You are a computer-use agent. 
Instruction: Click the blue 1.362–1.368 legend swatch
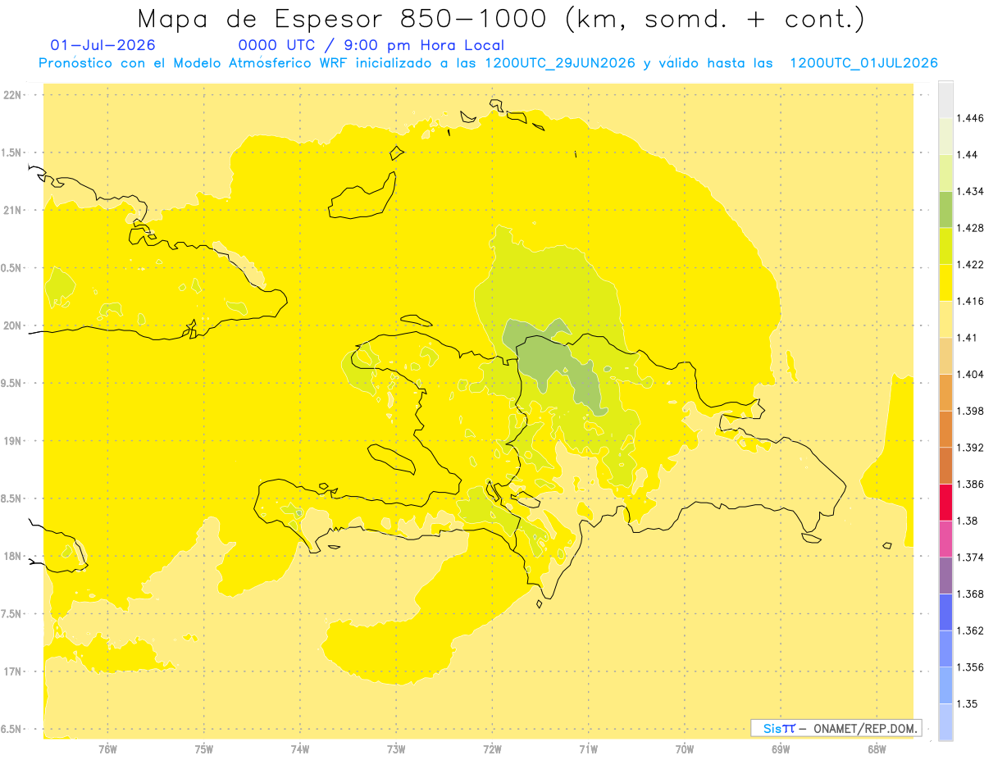pyautogui.click(x=945, y=612)
